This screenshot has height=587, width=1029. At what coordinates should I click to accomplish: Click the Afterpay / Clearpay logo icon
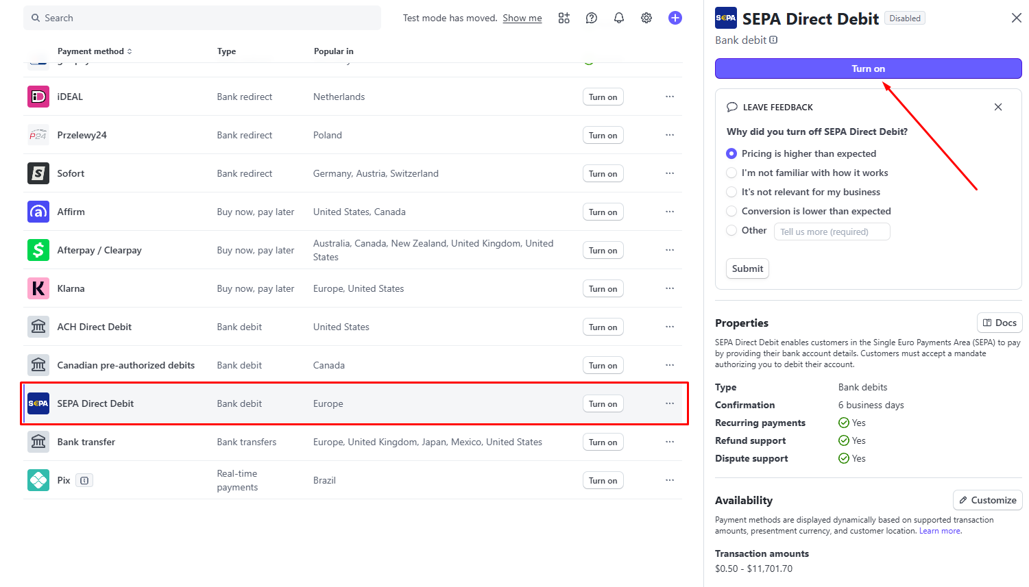38,250
